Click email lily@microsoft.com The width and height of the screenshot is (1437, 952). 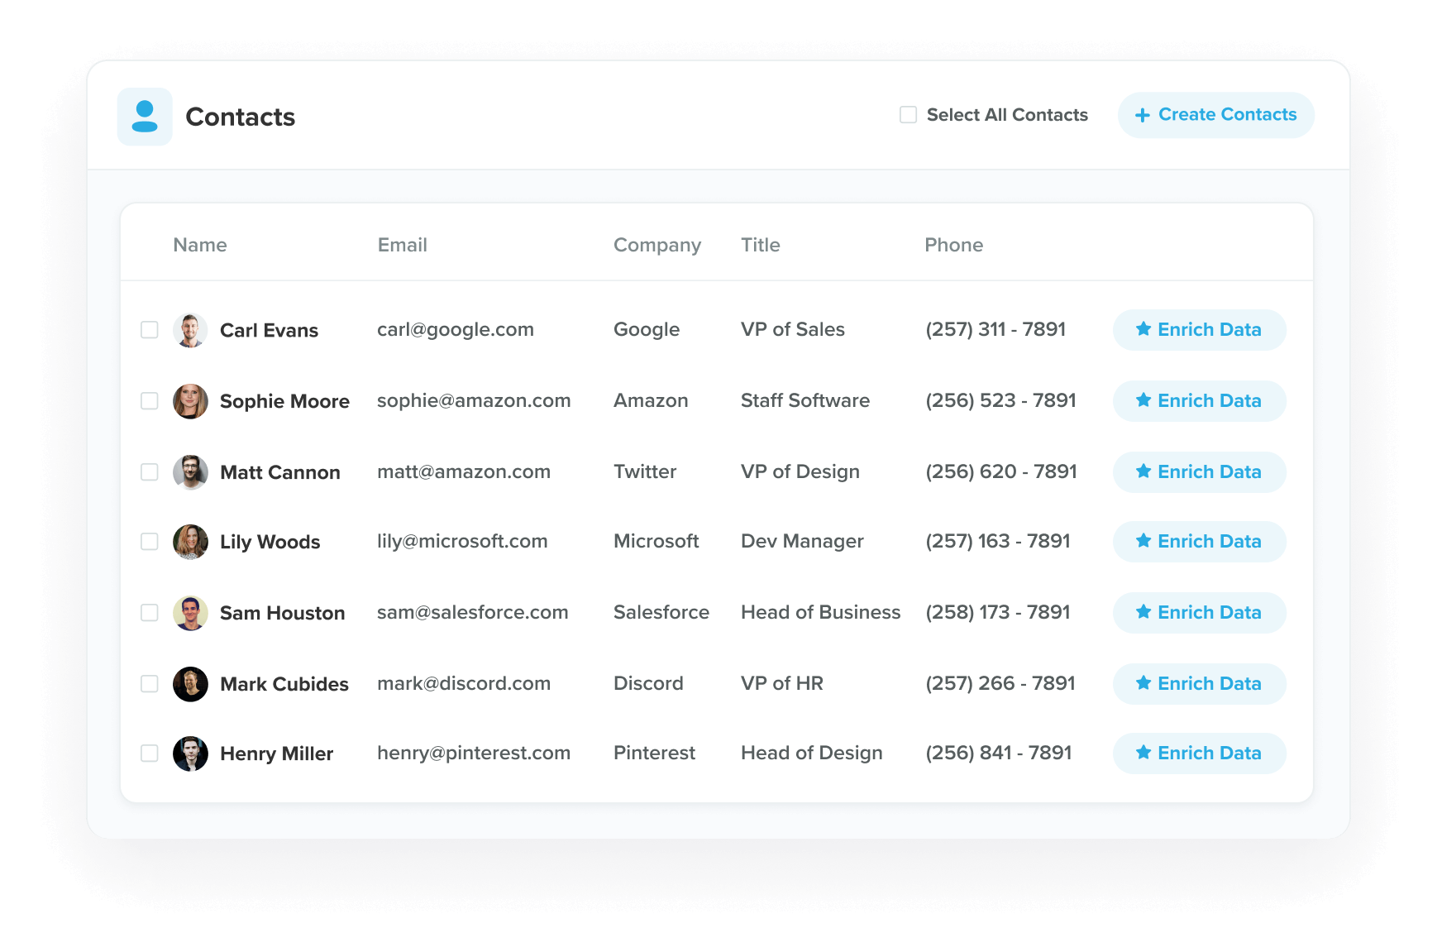tap(462, 542)
